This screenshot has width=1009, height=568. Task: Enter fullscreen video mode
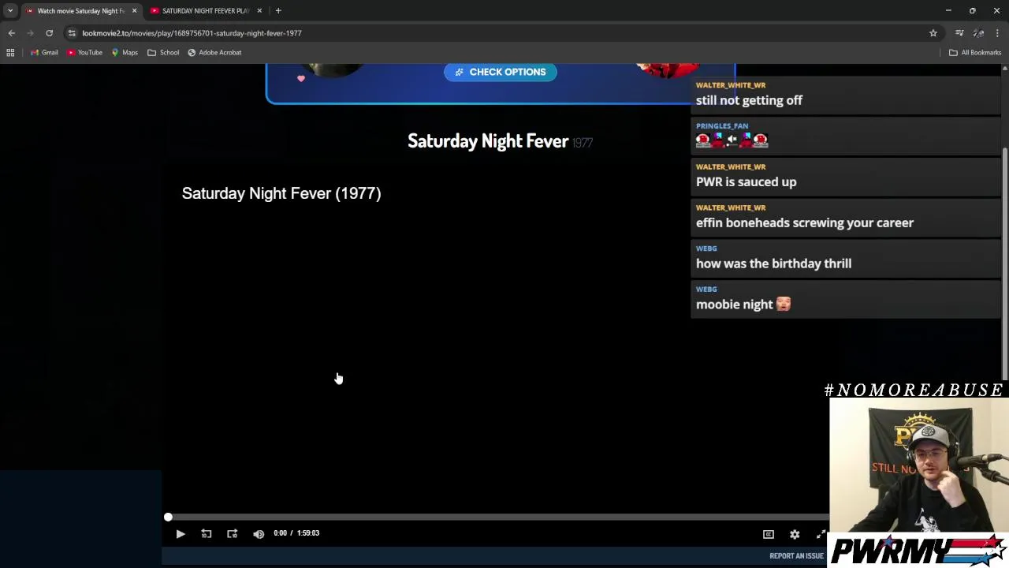[x=821, y=534]
